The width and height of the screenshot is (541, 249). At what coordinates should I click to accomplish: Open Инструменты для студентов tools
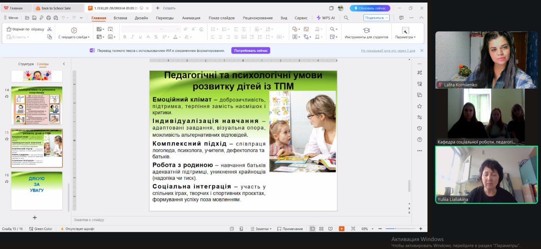[366, 33]
